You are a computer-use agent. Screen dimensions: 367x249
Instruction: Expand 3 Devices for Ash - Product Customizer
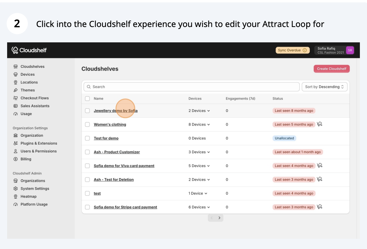pos(199,152)
